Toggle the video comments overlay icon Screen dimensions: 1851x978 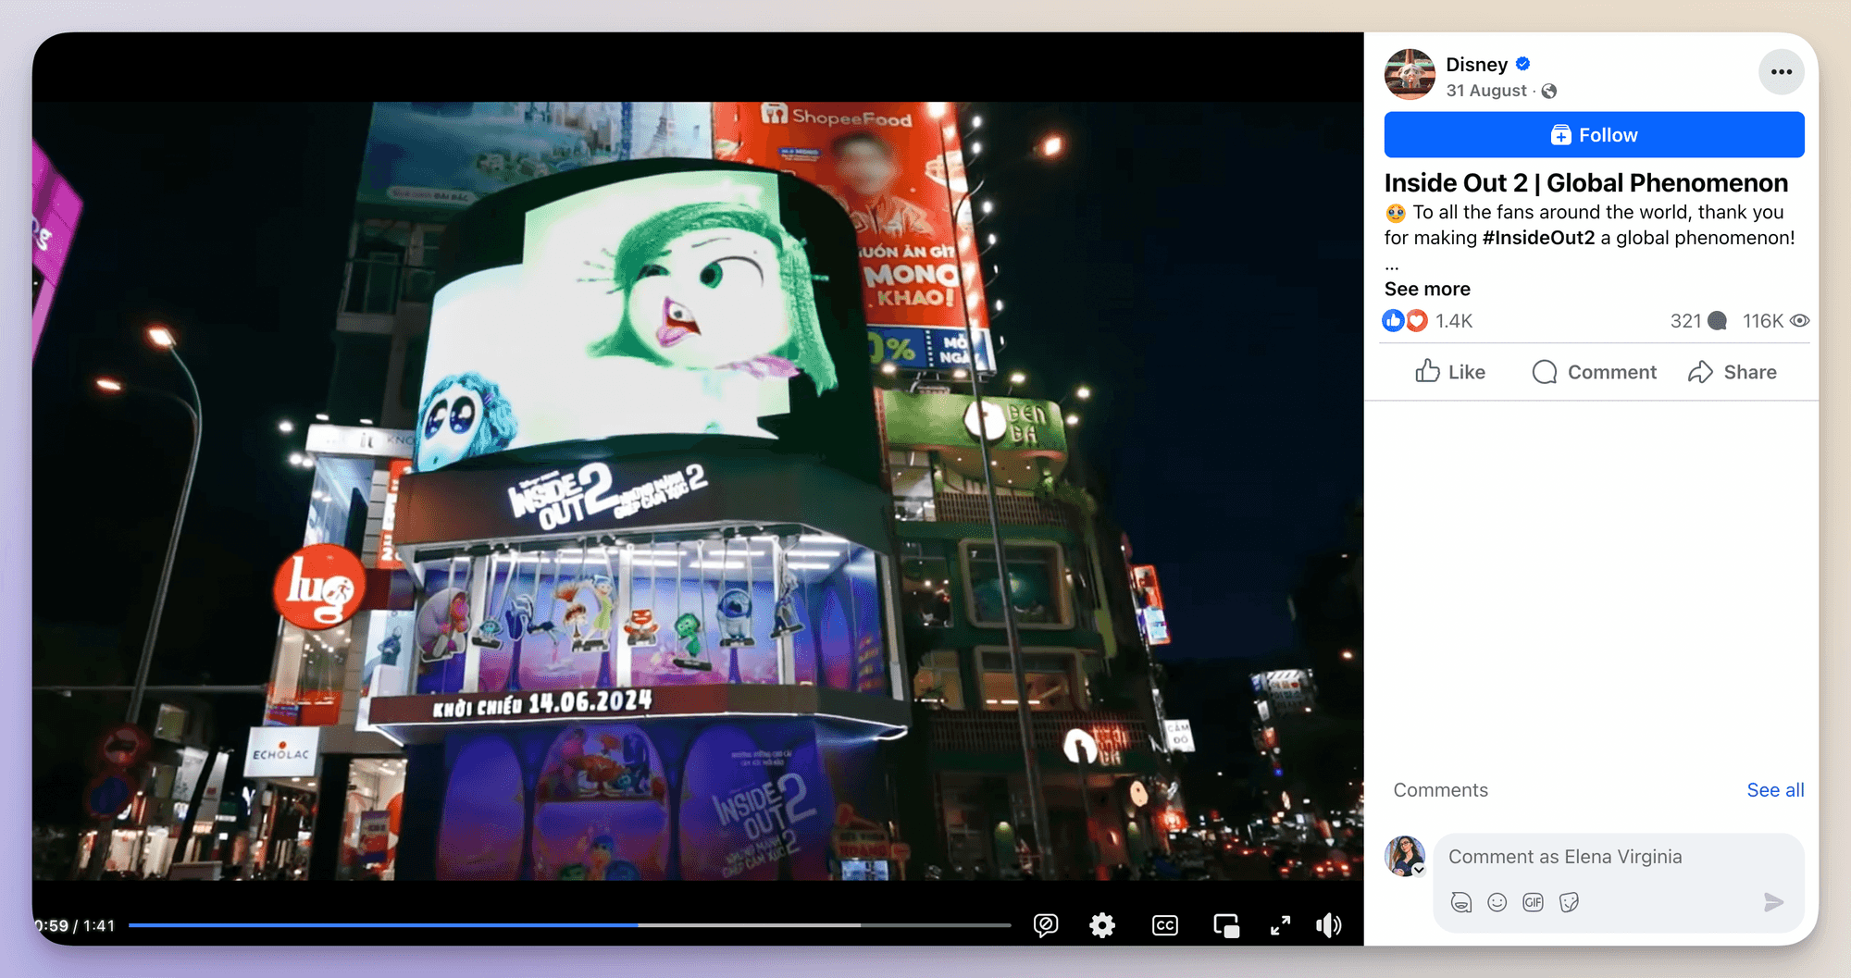pyautogui.click(x=1046, y=925)
